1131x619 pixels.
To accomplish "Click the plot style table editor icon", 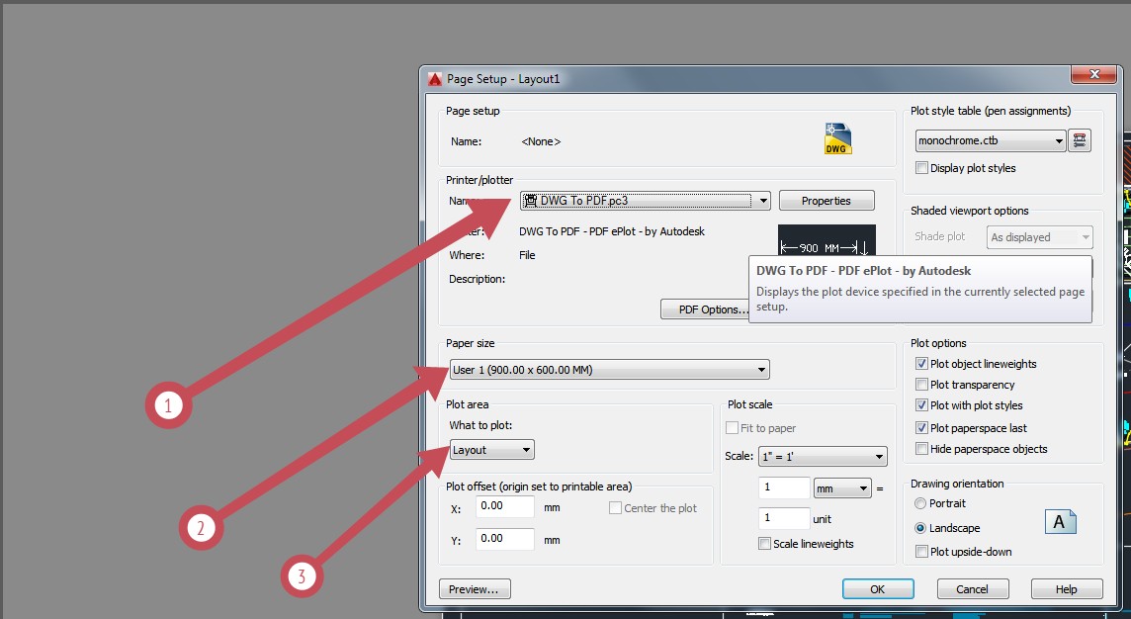I will coord(1079,140).
